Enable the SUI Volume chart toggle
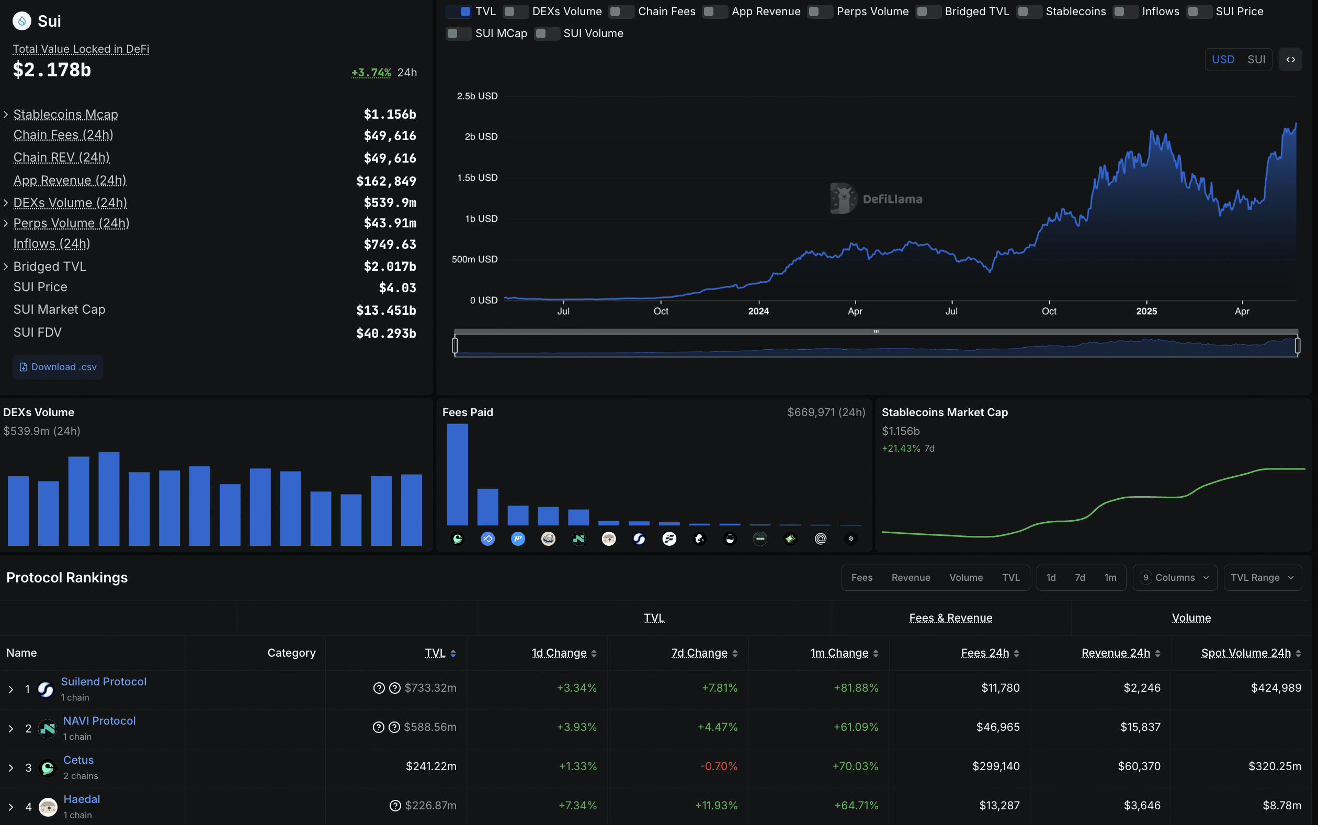The height and width of the screenshot is (825, 1318). click(x=548, y=33)
